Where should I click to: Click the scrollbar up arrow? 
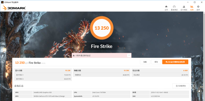point(204,13)
